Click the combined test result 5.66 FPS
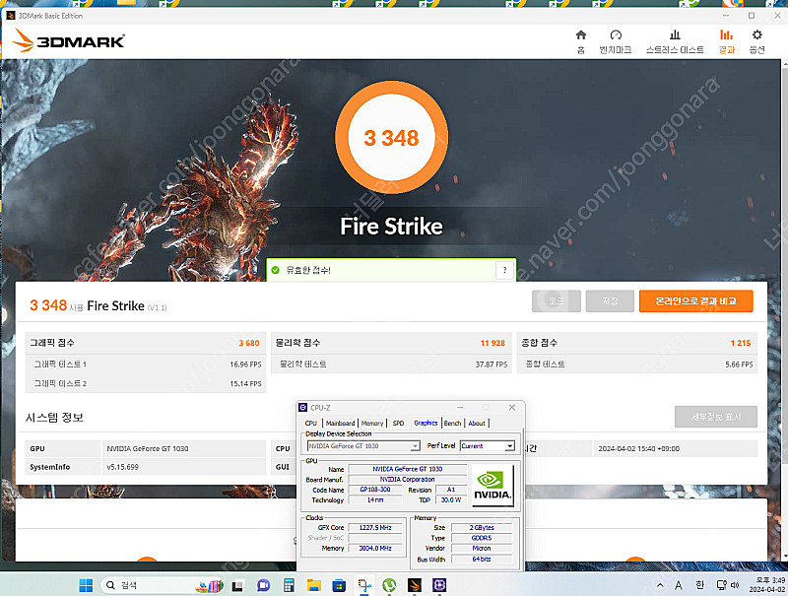The height and width of the screenshot is (596, 788). pos(739,364)
